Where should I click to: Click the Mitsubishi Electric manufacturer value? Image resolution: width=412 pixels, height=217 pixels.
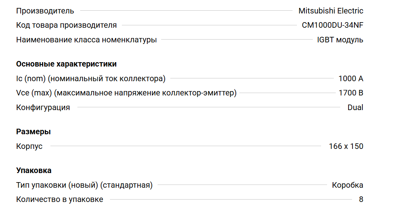click(331, 11)
